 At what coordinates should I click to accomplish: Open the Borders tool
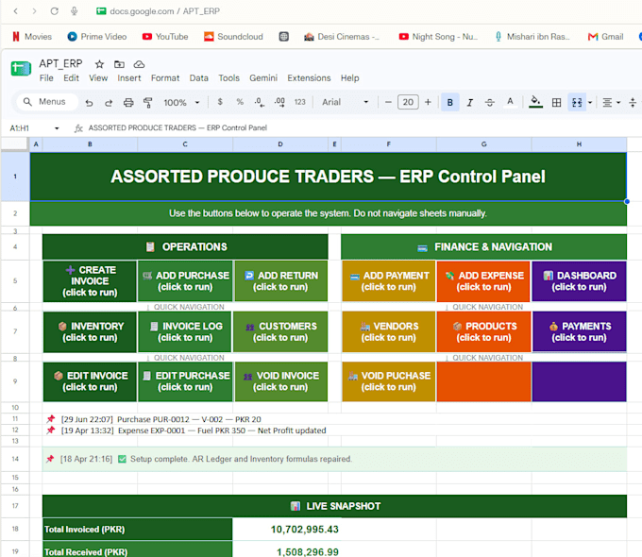coord(556,102)
